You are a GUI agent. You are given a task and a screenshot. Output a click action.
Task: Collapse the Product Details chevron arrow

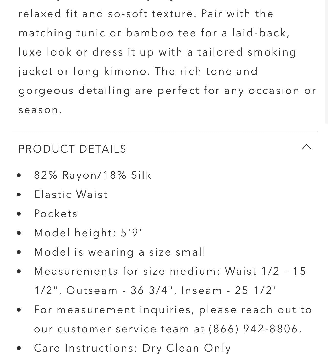pyautogui.click(x=306, y=147)
